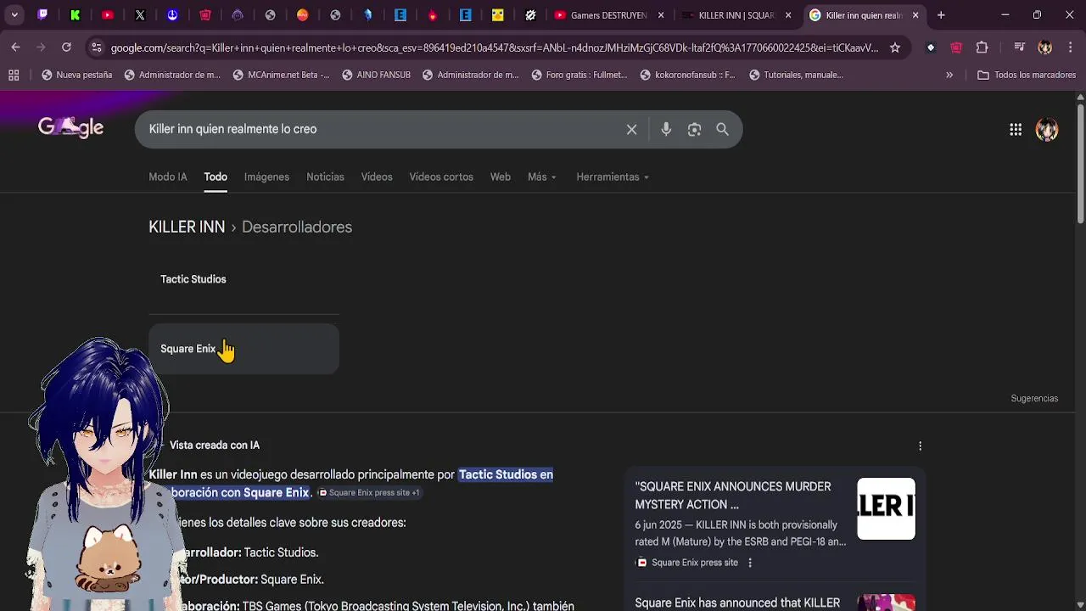This screenshot has width=1086, height=611.
Task: Switch to Vídeos results tab
Action: point(377,177)
